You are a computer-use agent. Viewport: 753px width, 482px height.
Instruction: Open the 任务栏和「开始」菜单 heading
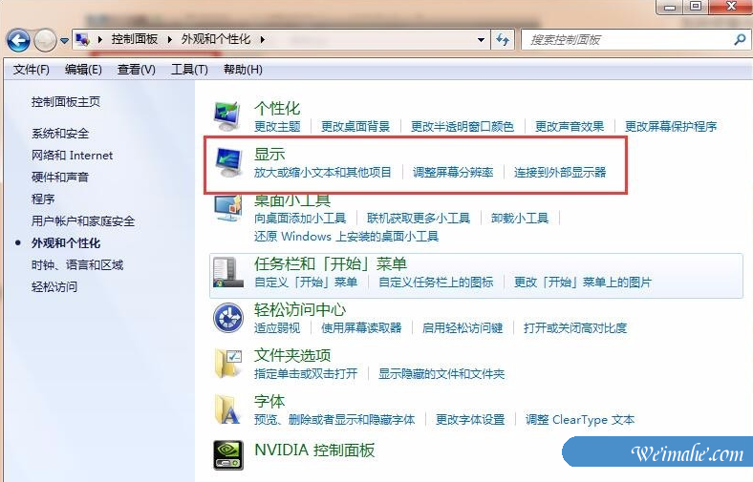click(331, 263)
